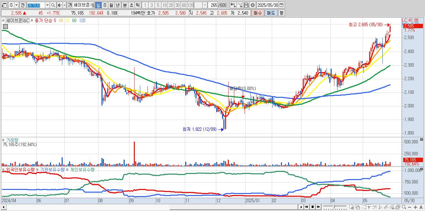
Task: Select the 5 interval button
Action: tap(158, 5)
